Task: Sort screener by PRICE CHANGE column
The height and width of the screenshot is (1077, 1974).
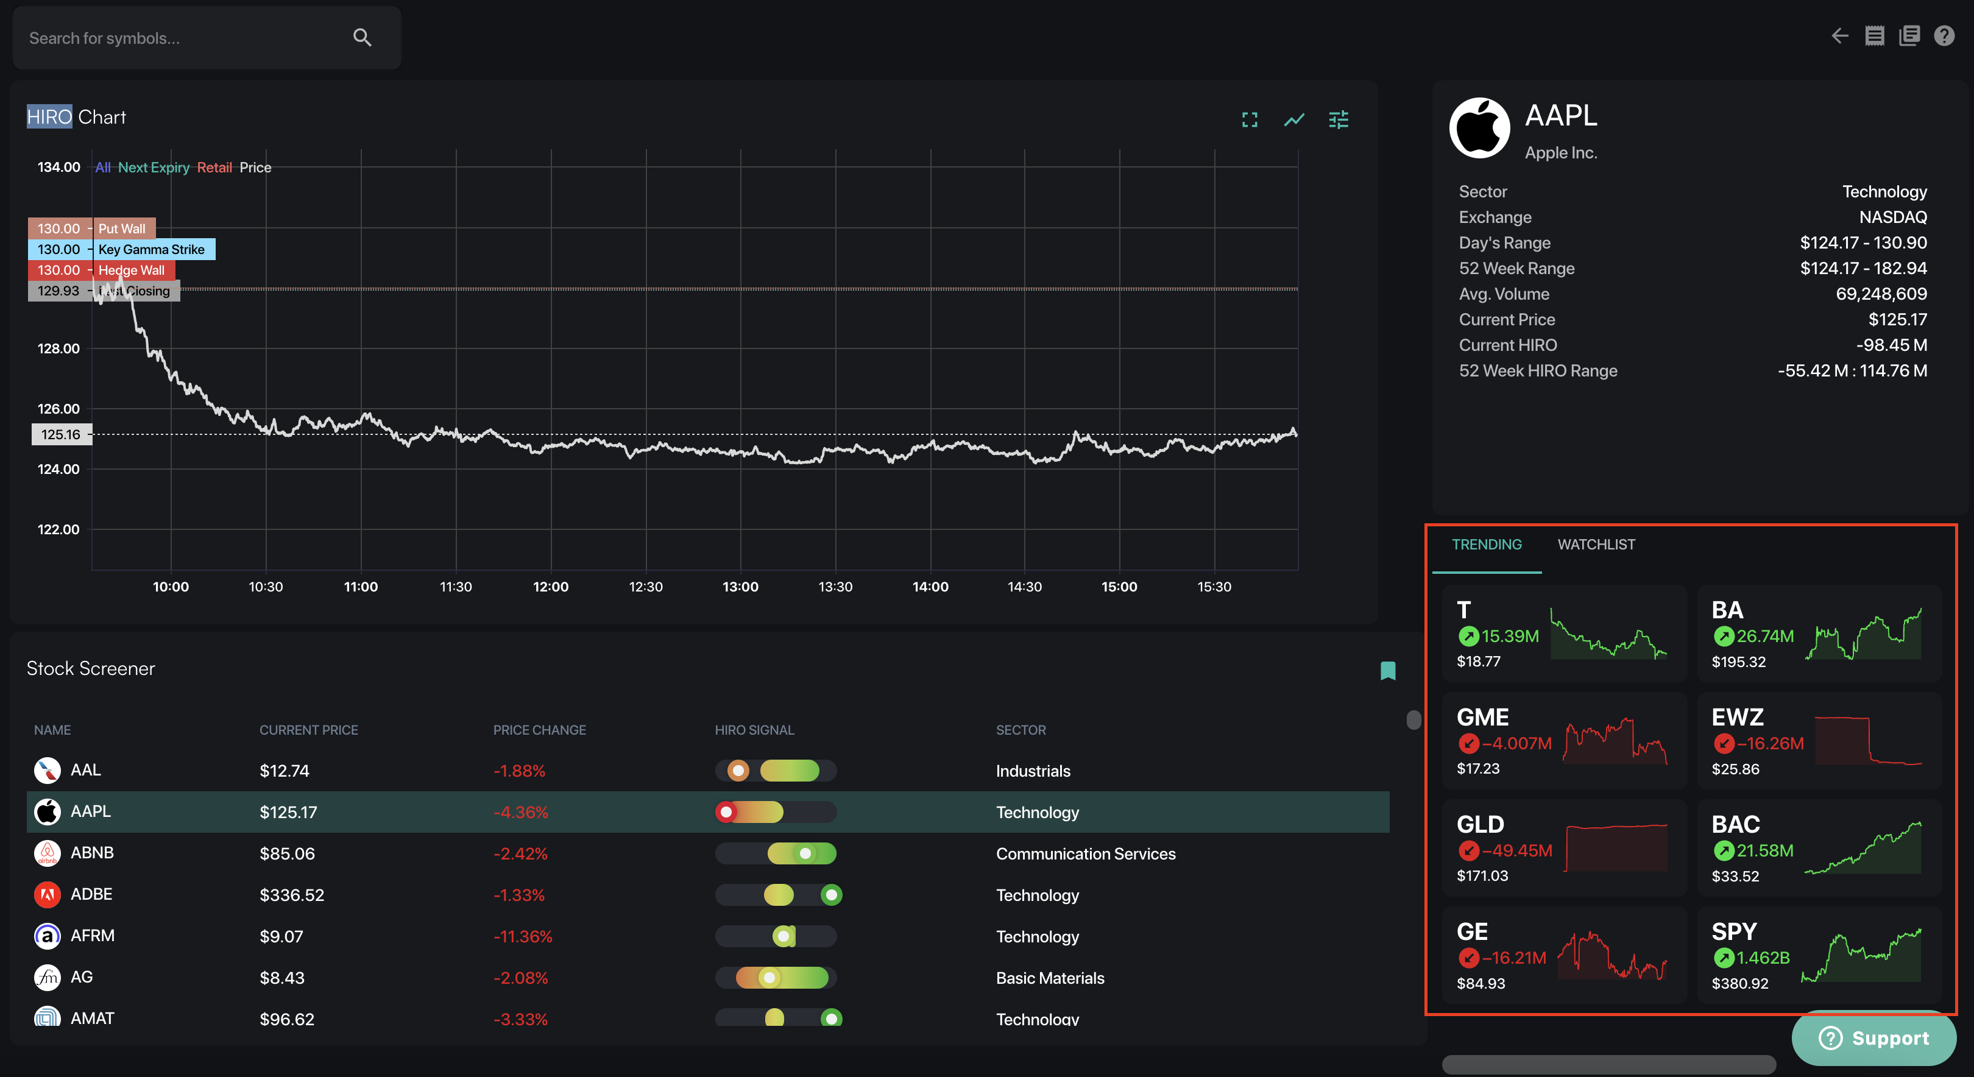Action: [x=539, y=730]
